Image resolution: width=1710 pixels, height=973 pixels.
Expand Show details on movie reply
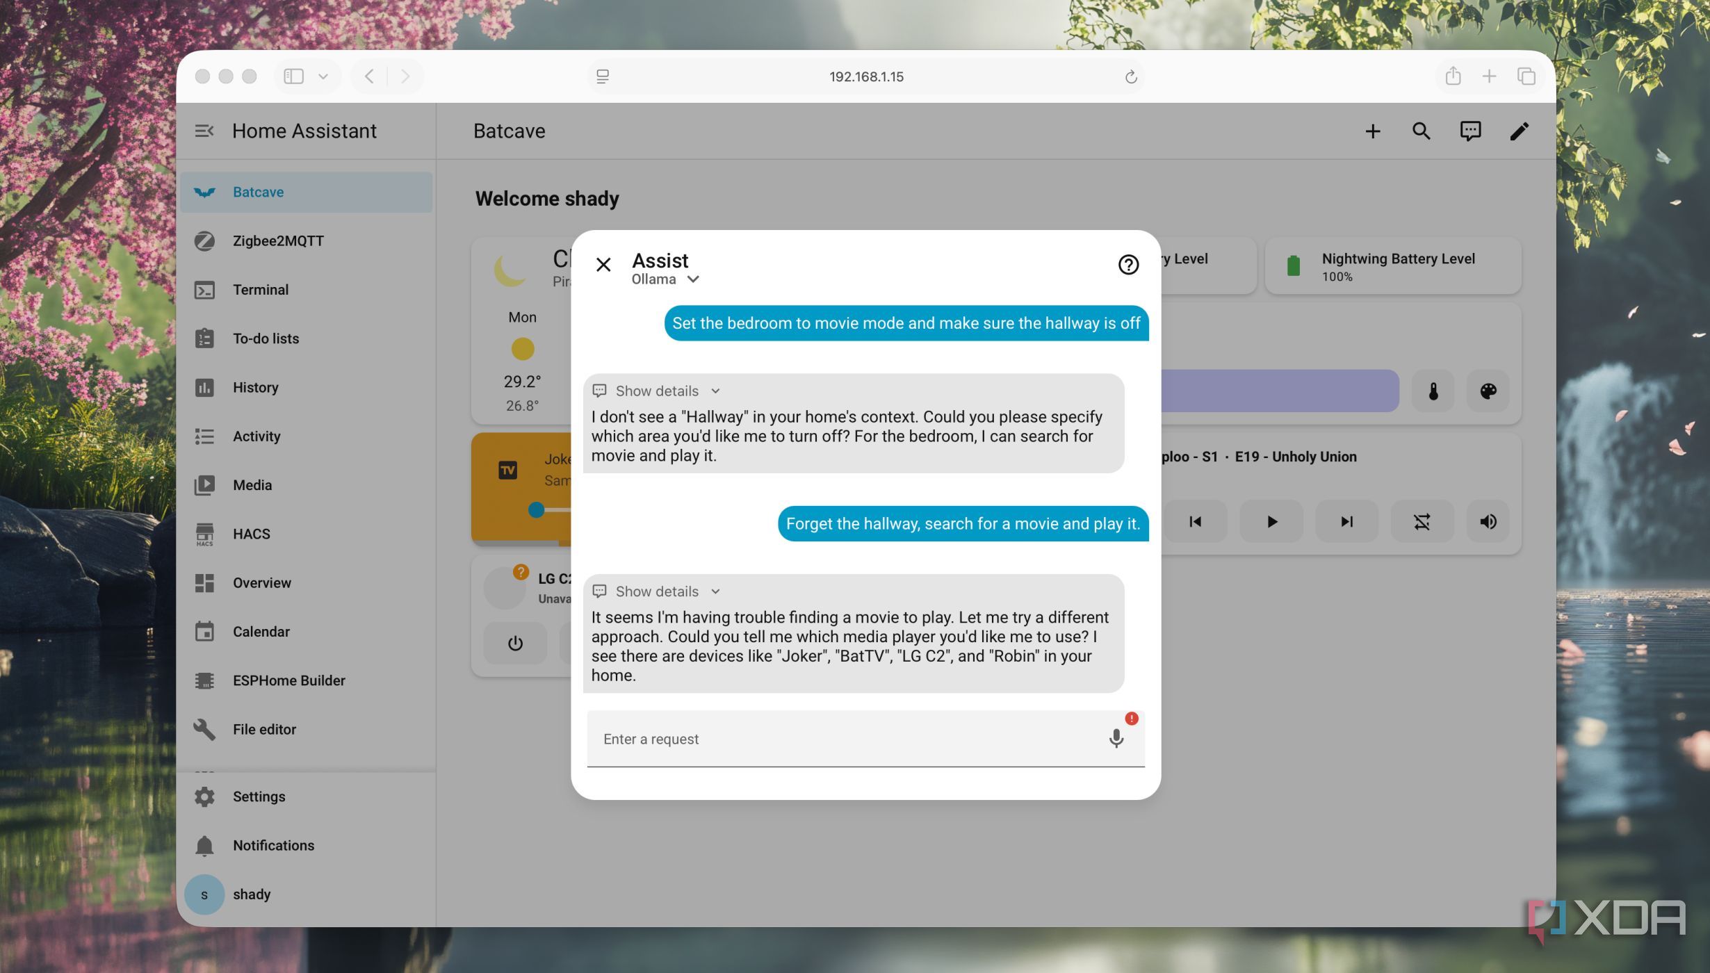[x=656, y=591]
